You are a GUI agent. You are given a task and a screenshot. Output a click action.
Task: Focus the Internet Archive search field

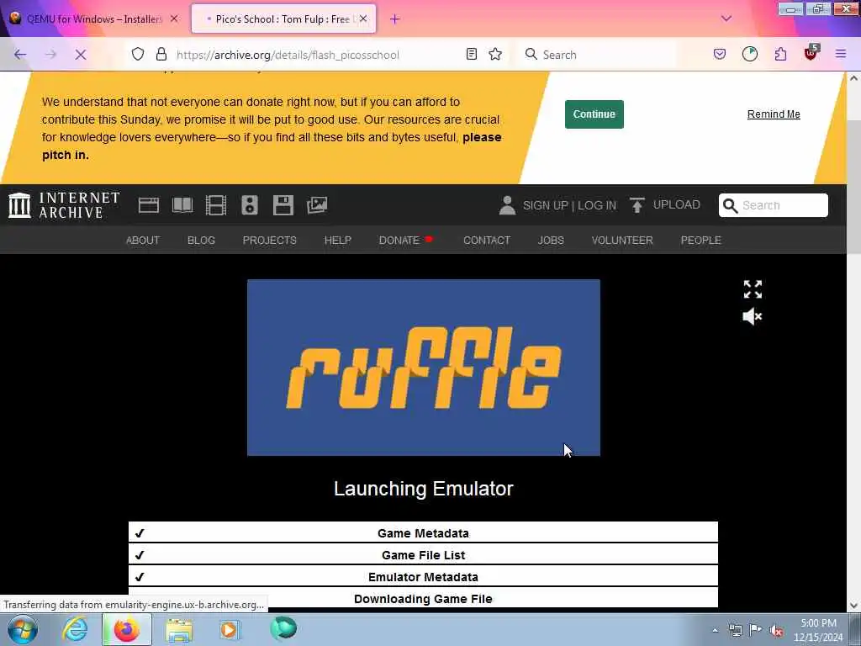point(774,205)
